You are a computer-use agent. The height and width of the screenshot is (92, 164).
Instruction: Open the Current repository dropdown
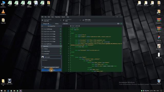click(x=51, y=20)
